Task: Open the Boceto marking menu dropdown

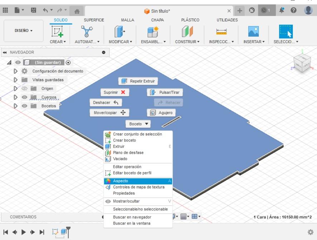Action: 138,124
